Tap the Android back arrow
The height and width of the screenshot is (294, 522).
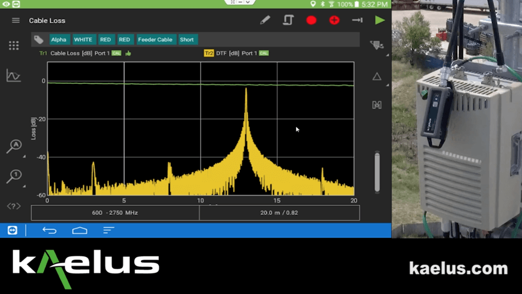[49, 230]
